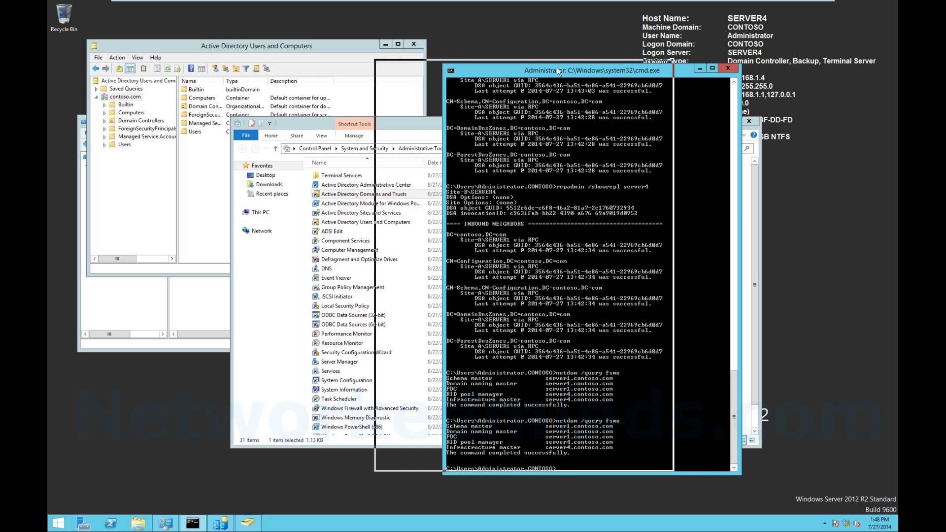Click the Create new user icon
The height and width of the screenshot is (532, 946).
tap(215, 68)
